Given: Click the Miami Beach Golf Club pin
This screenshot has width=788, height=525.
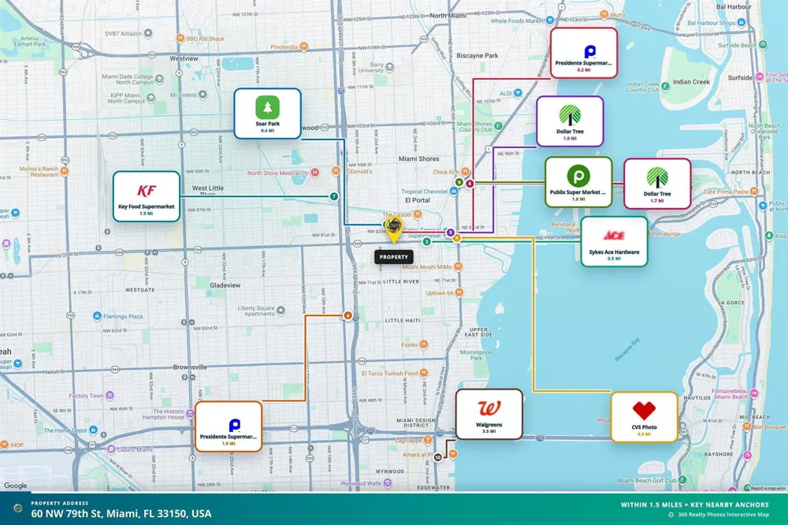Looking at the screenshot, I should [682, 480].
